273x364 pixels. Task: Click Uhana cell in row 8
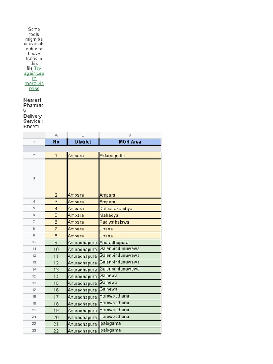[x=130, y=229]
